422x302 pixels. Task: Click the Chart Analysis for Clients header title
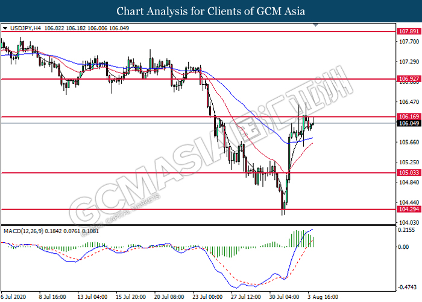[x=211, y=11]
